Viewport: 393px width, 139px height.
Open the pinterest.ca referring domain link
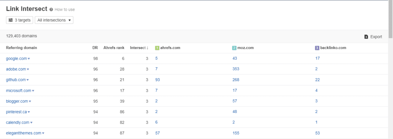tap(16, 112)
